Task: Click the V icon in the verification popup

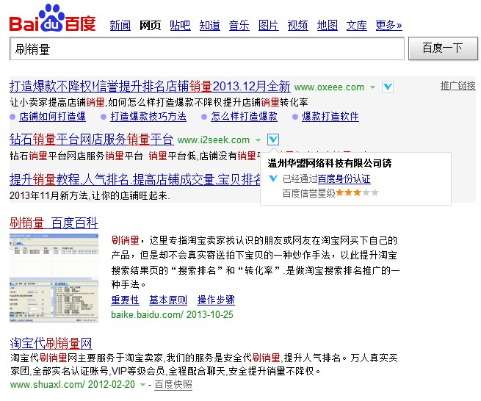Action: (x=273, y=178)
